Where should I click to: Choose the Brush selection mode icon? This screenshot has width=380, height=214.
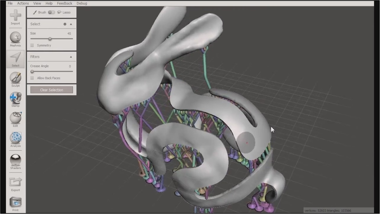(x=35, y=12)
